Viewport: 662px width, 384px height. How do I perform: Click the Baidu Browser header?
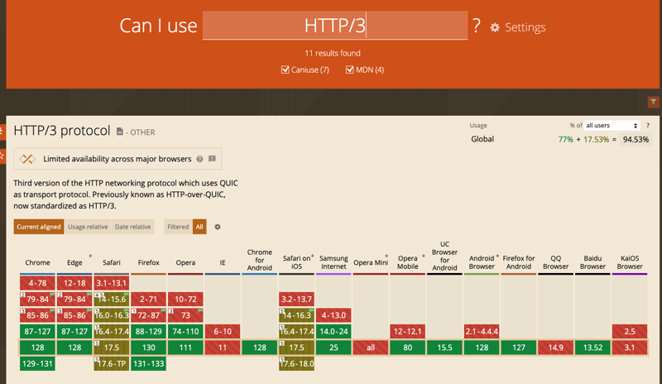tap(592, 262)
